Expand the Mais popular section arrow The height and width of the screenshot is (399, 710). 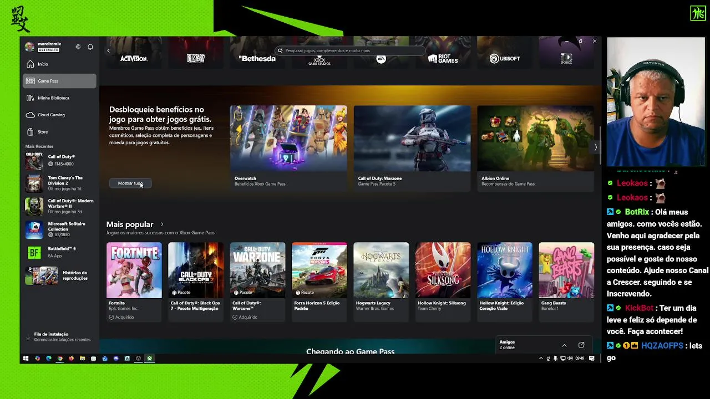[x=162, y=224]
